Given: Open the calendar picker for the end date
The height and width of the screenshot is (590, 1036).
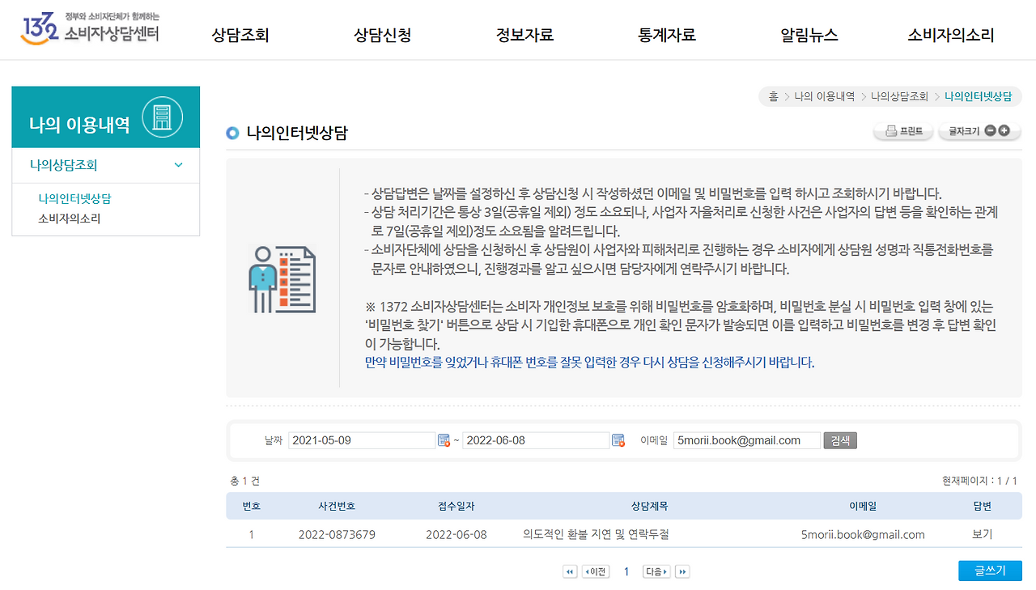Looking at the screenshot, I should pos(618,439).
